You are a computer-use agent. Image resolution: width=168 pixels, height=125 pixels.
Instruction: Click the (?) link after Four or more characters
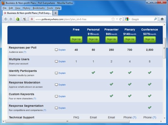tap(34, 98)
